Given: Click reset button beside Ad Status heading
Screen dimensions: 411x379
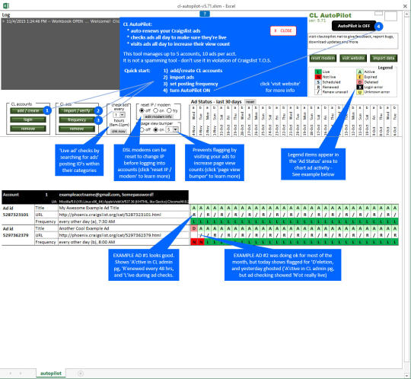Looking at the screenshot, I should pyautogui.click(x=250, y=102).
